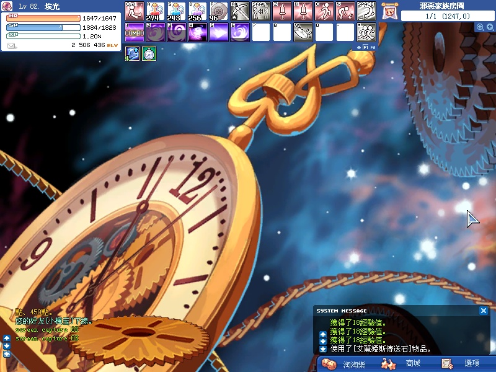
Task: Click the dice icon beside 淘淘樂
Action: [329, 364]
